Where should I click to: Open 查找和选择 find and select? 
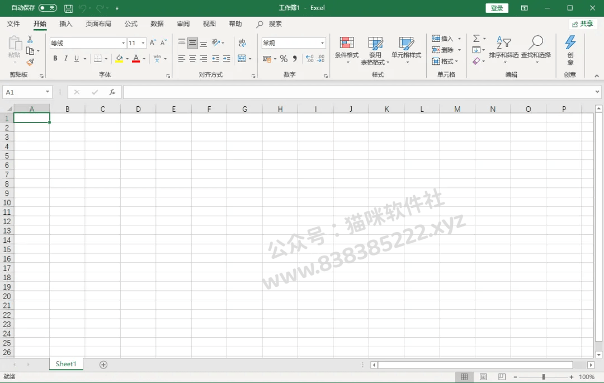click(x=536, y=49)
